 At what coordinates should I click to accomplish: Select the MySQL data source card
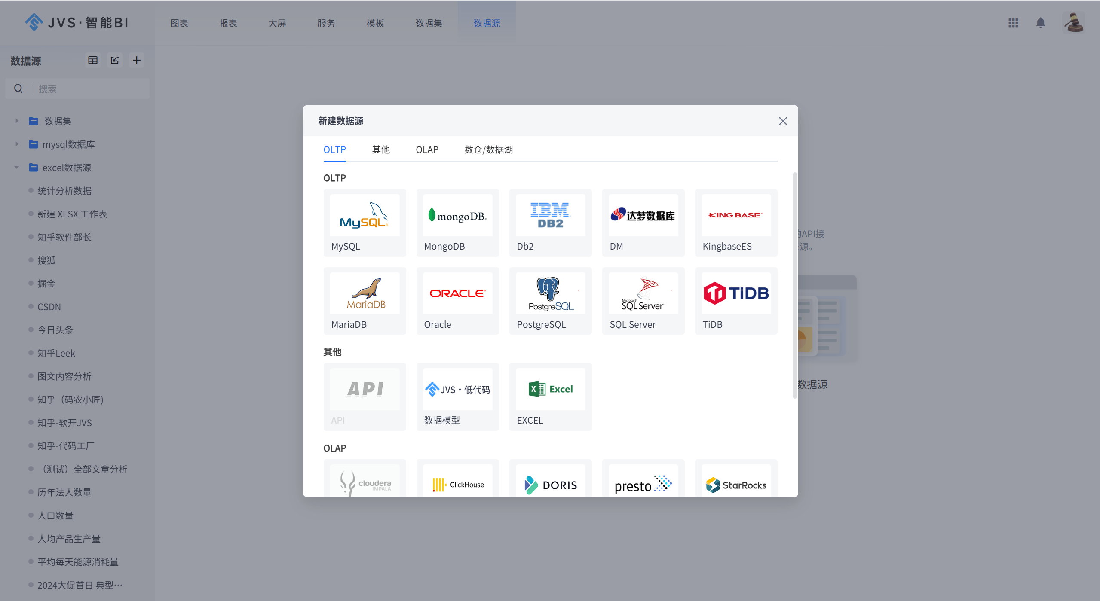tap(365, 223)
